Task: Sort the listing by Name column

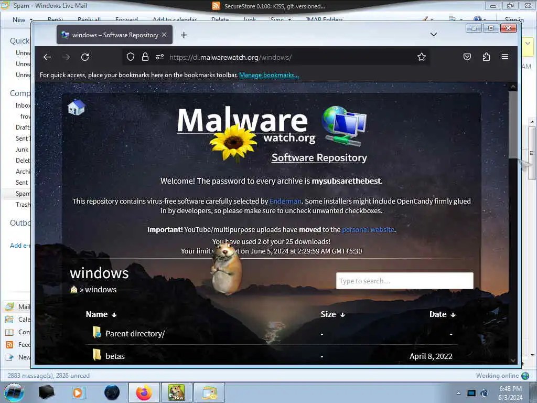Action: (x=101, y=314)
